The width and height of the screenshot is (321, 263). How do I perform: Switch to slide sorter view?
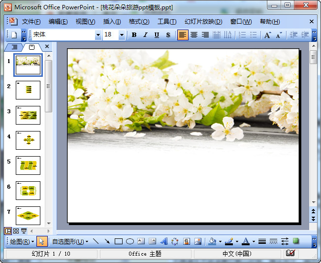pyautogui.click(x=16, y=231)
